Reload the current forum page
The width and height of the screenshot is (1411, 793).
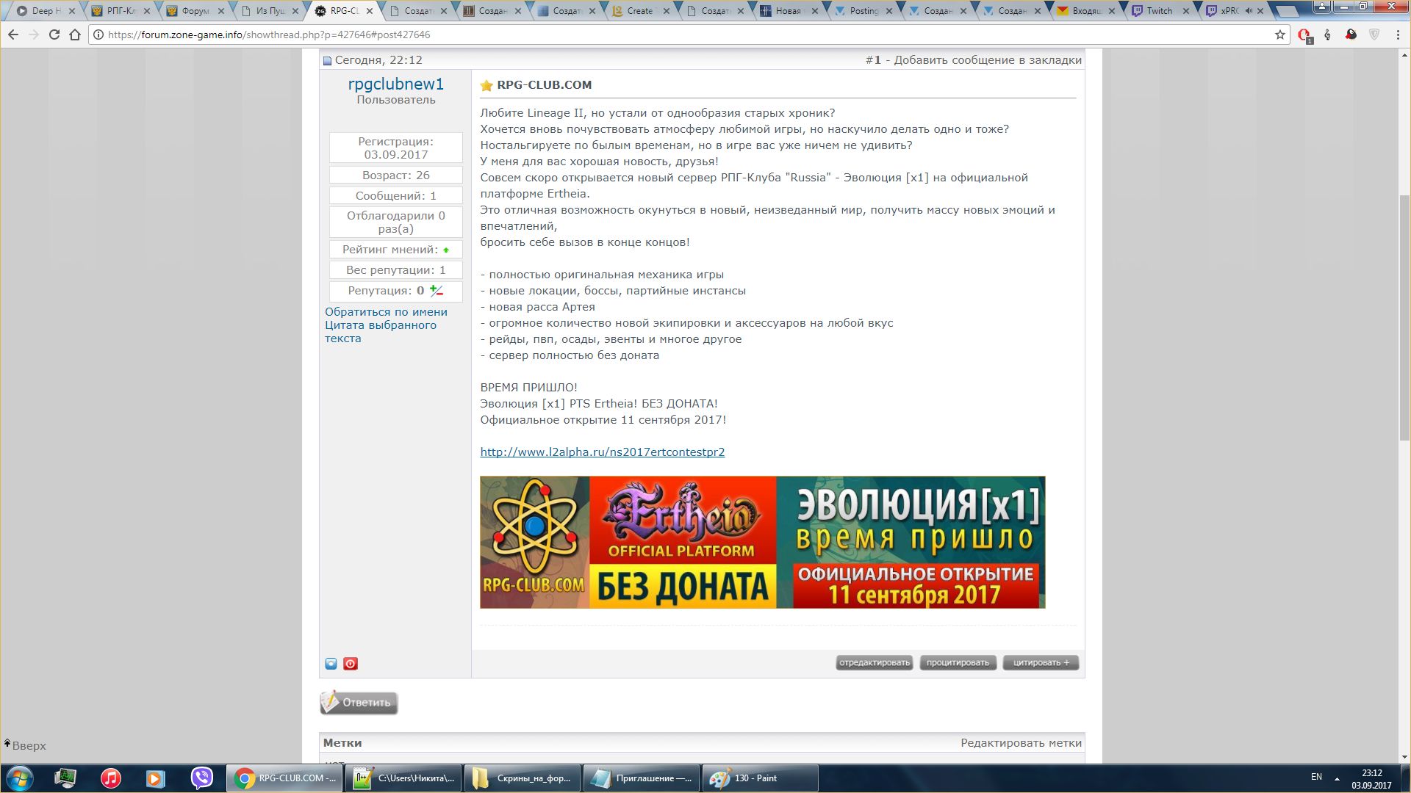point(54,35)
